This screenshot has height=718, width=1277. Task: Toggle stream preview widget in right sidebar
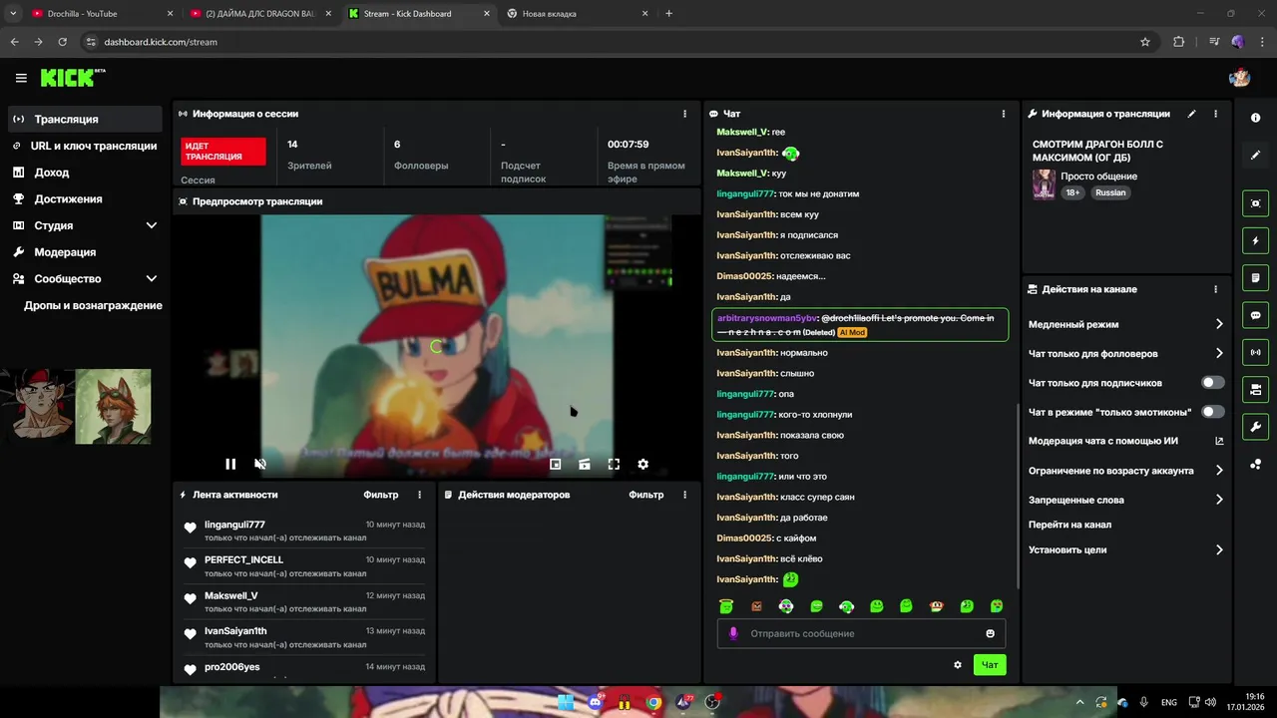(1255, 203)
